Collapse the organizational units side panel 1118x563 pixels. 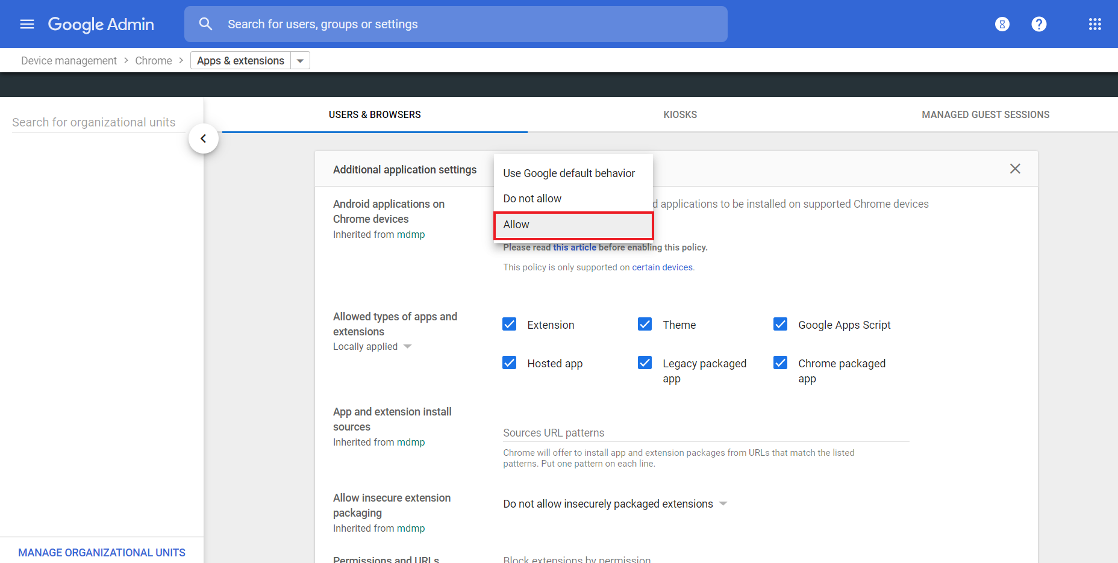(x=204, y=138)
